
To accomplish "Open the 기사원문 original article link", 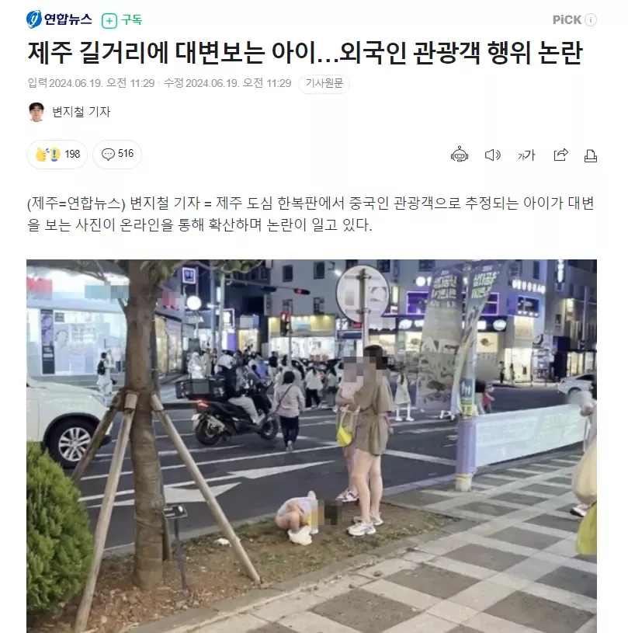I will [324, 84].
